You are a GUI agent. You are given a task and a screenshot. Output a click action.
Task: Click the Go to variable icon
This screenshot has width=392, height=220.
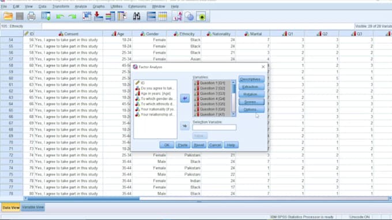pyautogui.click(x=99, y=17)
